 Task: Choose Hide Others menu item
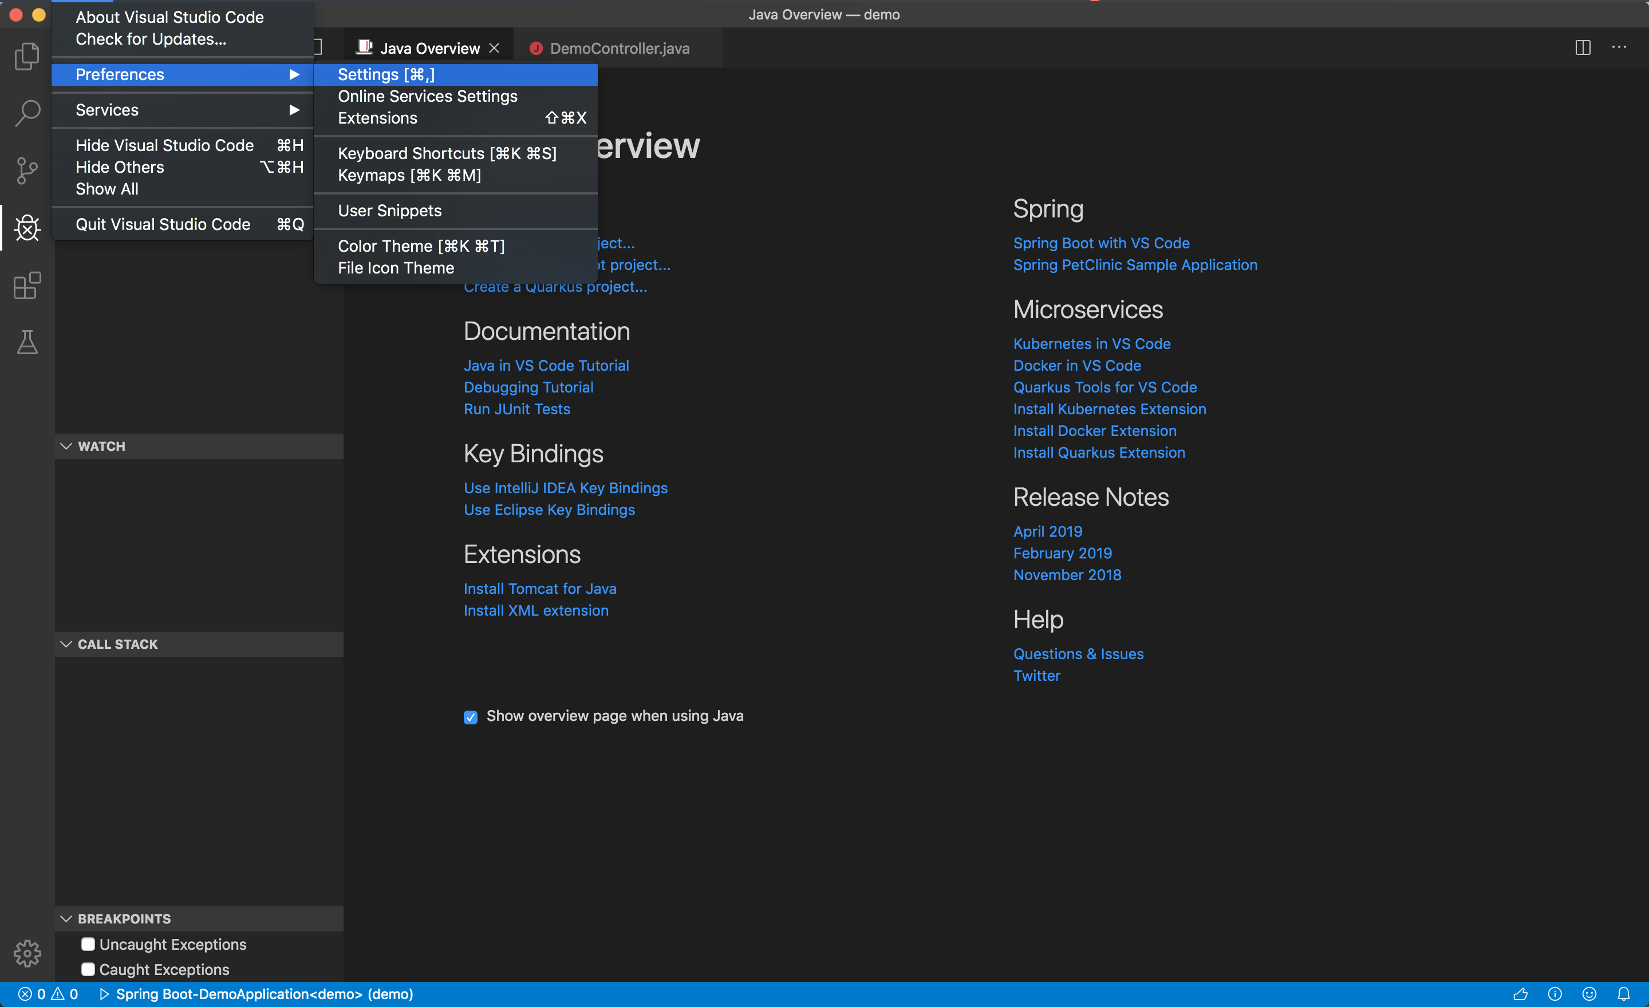pyautogui.click(x=183, y=167)
